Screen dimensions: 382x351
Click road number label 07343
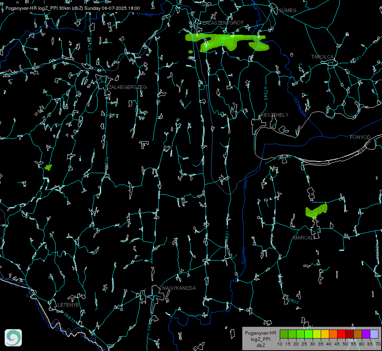266,94
